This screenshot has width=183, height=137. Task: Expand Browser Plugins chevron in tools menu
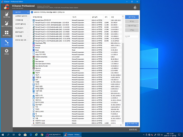pyautogui.click(x=28, y=24)
